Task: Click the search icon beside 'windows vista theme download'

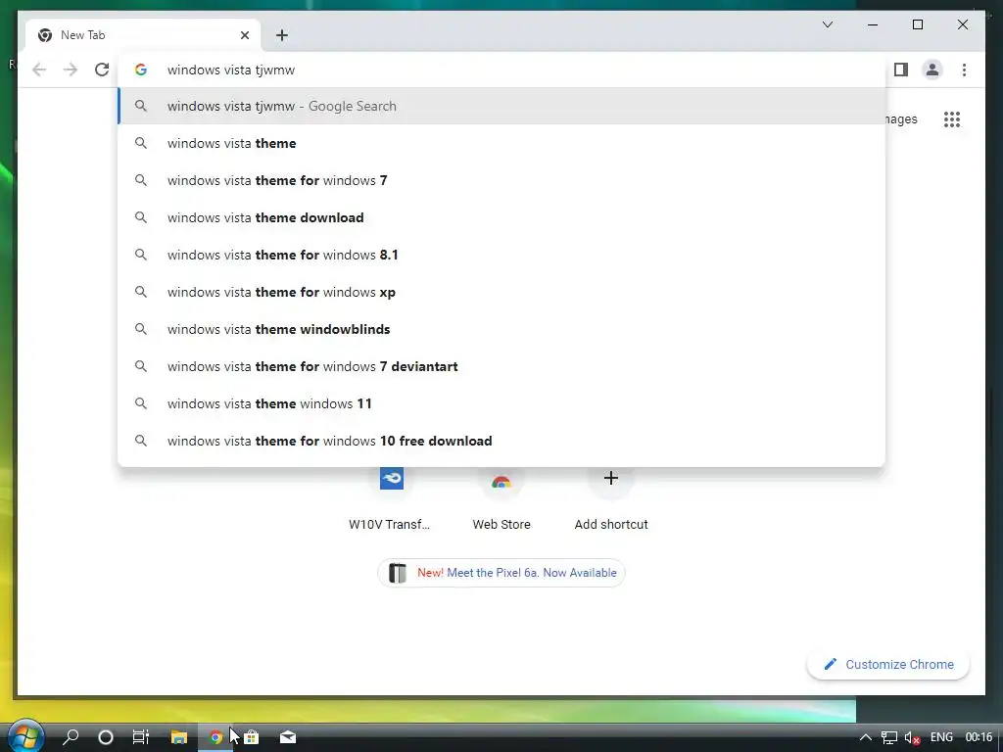Action: pyautogui.click(x=141, y=217)
